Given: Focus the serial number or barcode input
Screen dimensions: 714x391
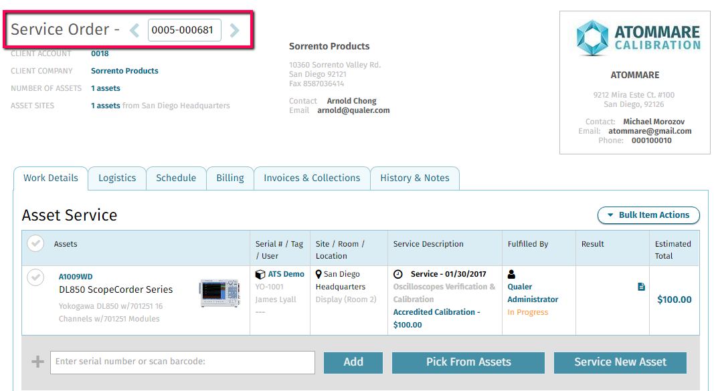Looking at the screenshot, I should [183, 362].
